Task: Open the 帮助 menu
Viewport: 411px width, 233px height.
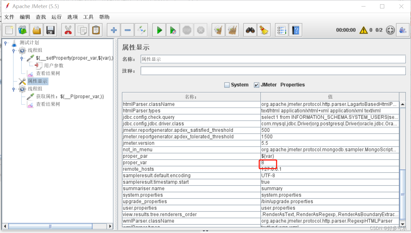Action: tap(104, 17)
